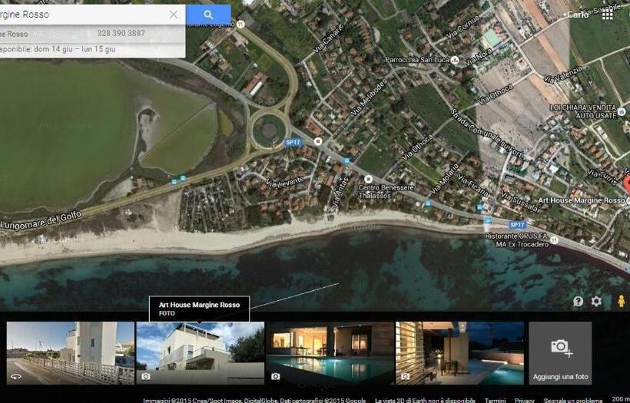Open the +Carlo profile link
The width and height of the screenshot is (630, 403).
[575, 15]
